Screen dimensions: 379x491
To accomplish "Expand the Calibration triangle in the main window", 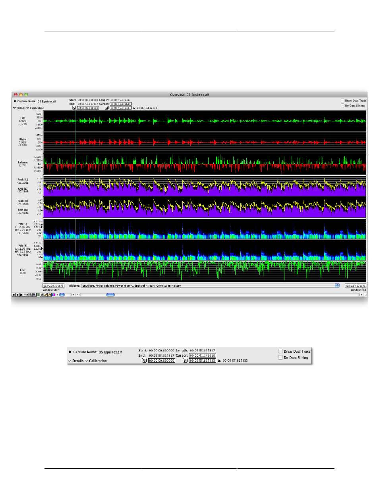I will 28,108.
